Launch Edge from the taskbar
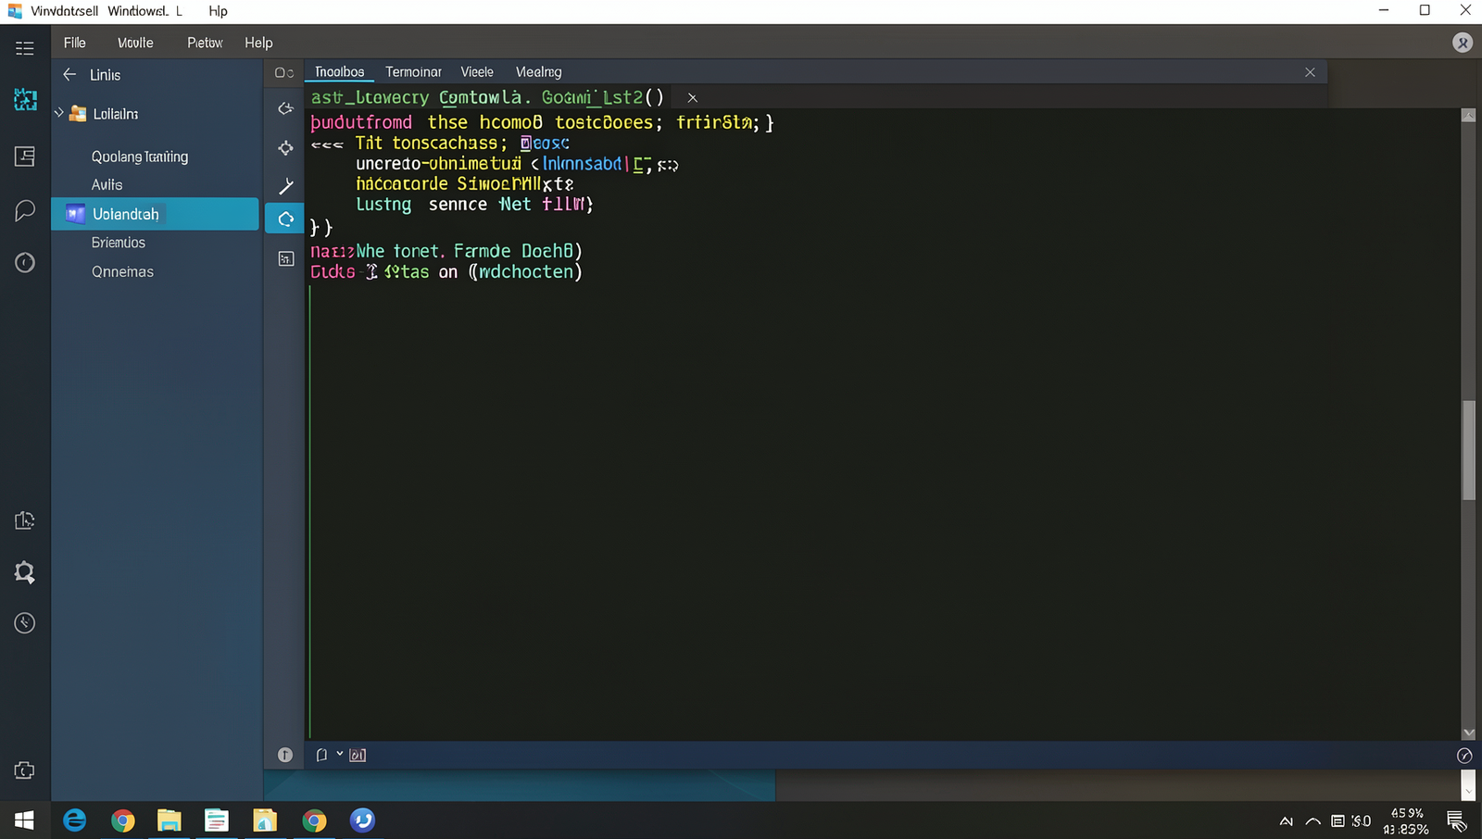This screenshot has height=839, width=1482. coord(74,820)
